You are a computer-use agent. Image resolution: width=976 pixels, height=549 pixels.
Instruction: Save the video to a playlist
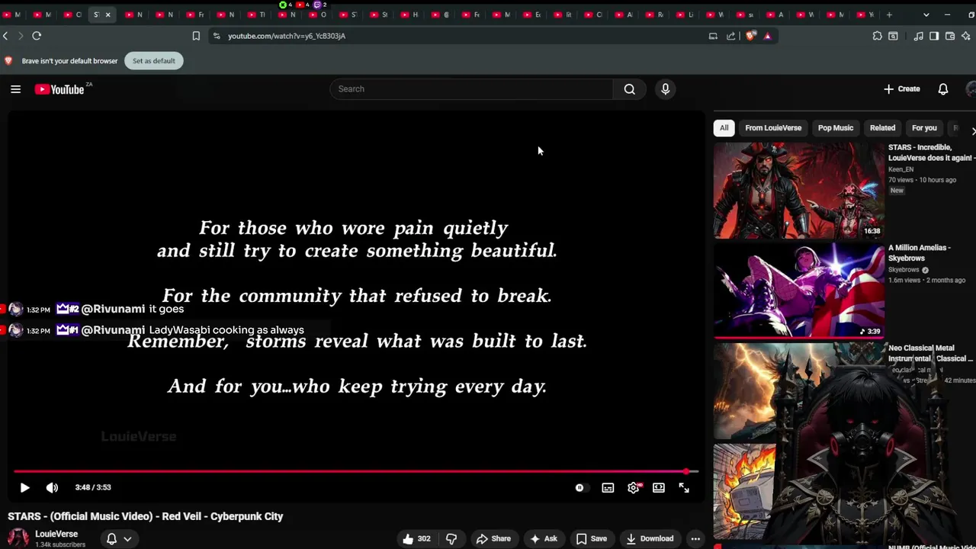click(591, 538)
